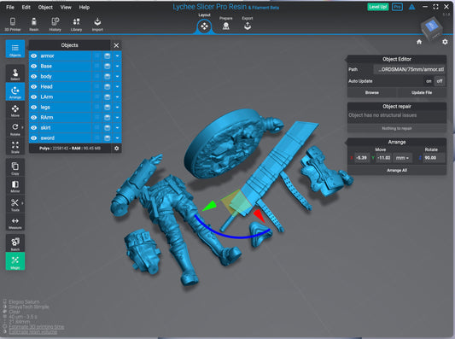
Task: Click the blue triangle alert icon
Action: coord(411,7)
